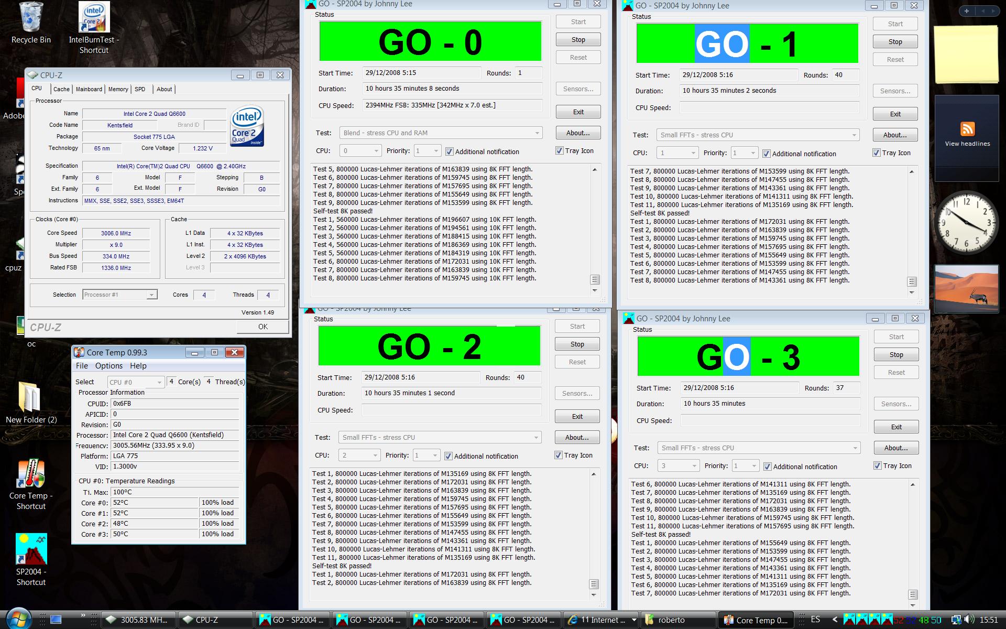The image size is (1006, 629).
Task: Switch to Cache tab in CPU-Z
Action: (61, 89)
